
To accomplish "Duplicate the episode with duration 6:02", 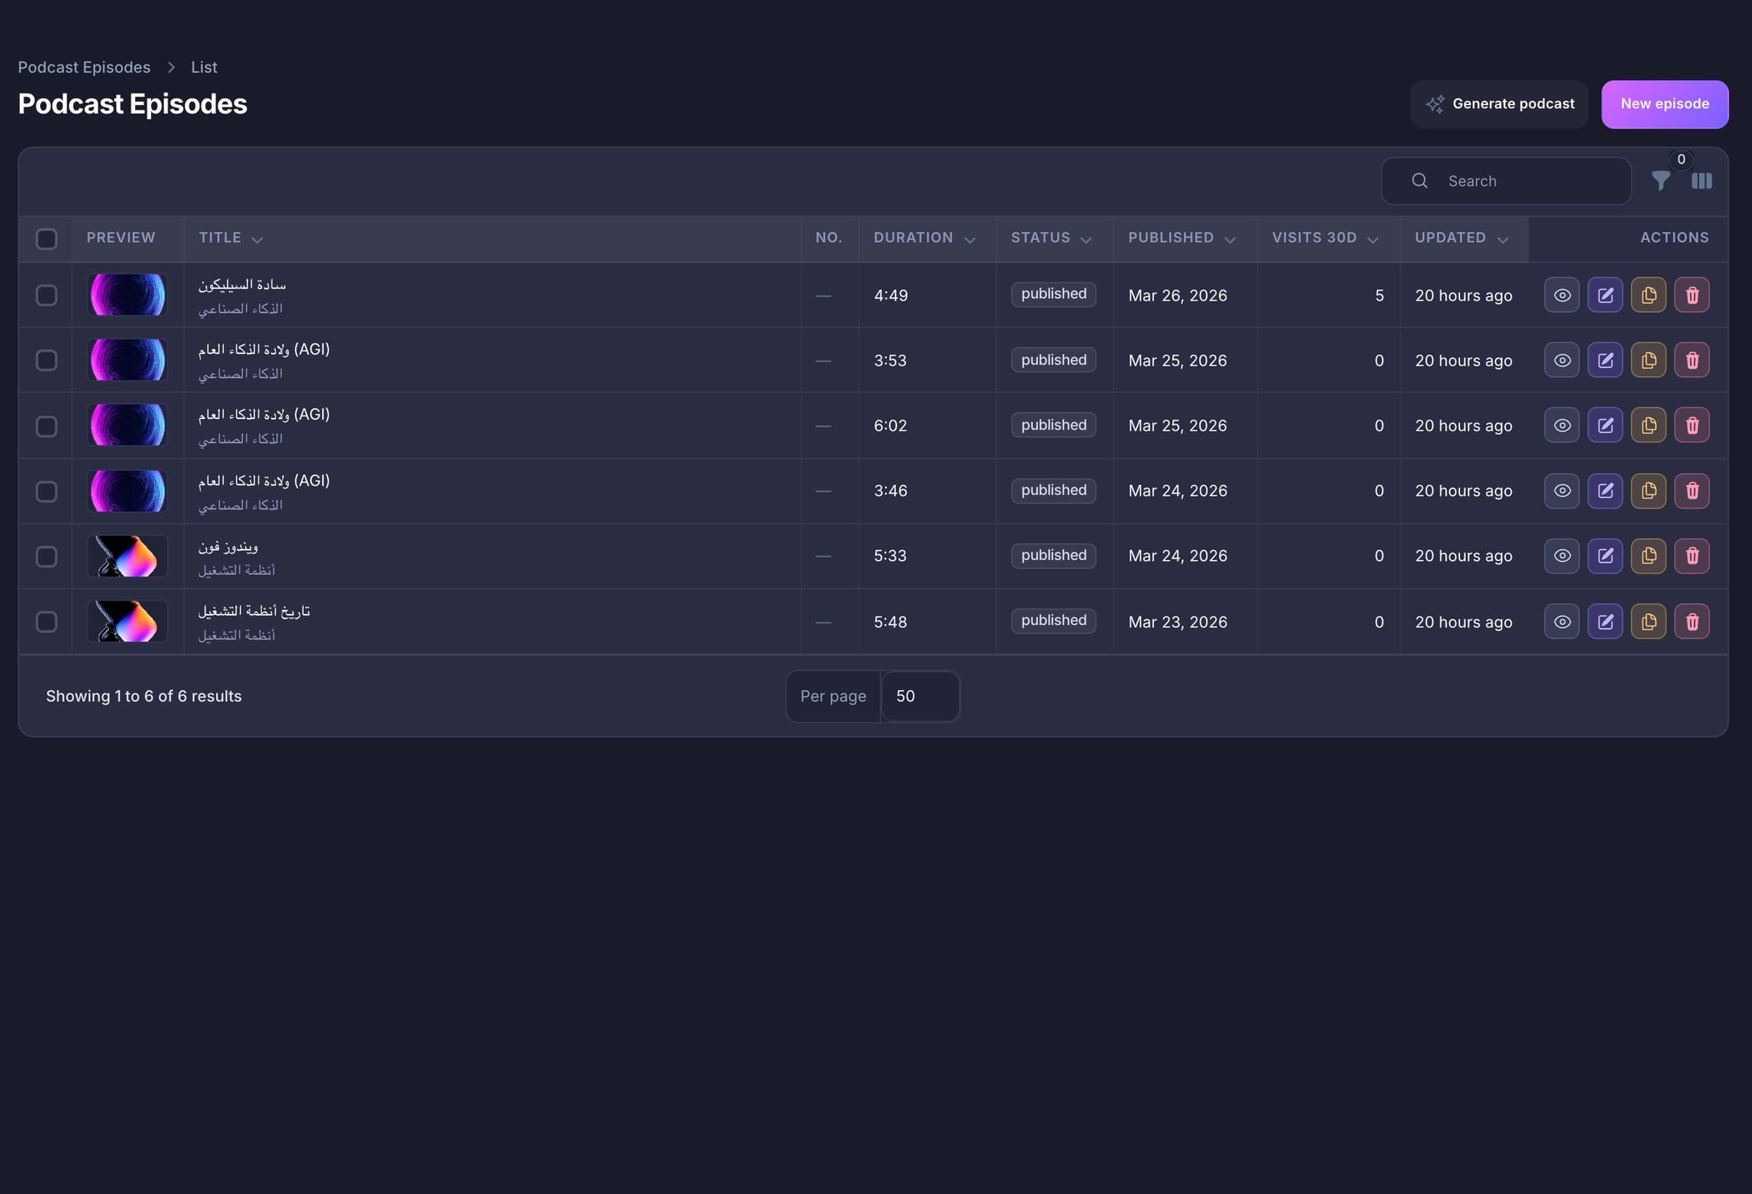I will tap(1649, 426).
